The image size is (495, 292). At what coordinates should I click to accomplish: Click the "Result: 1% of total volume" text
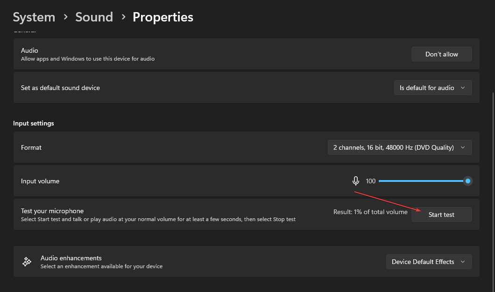pyautogui.click(x=370, y=212)
